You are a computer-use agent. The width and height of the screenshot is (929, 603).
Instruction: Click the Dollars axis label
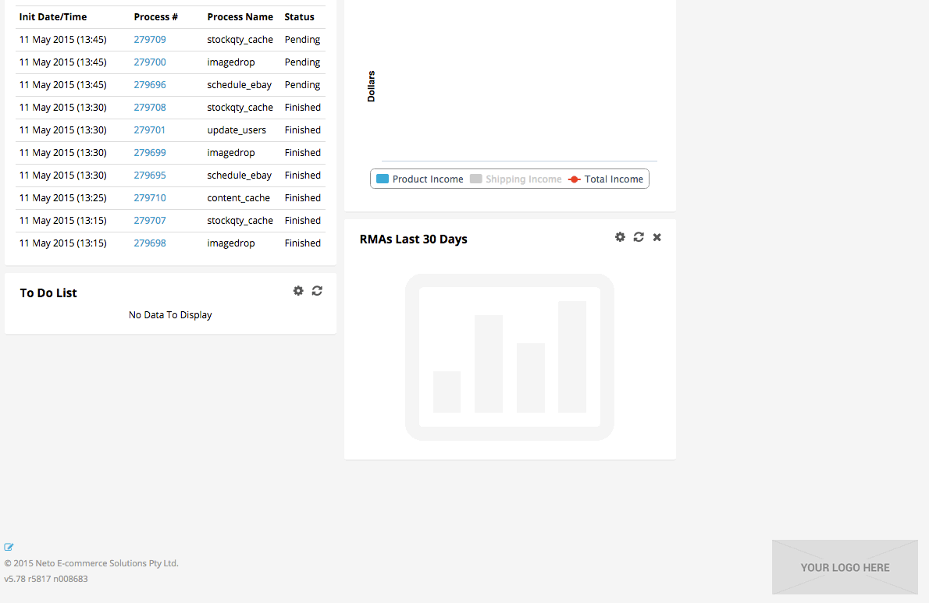372,87
